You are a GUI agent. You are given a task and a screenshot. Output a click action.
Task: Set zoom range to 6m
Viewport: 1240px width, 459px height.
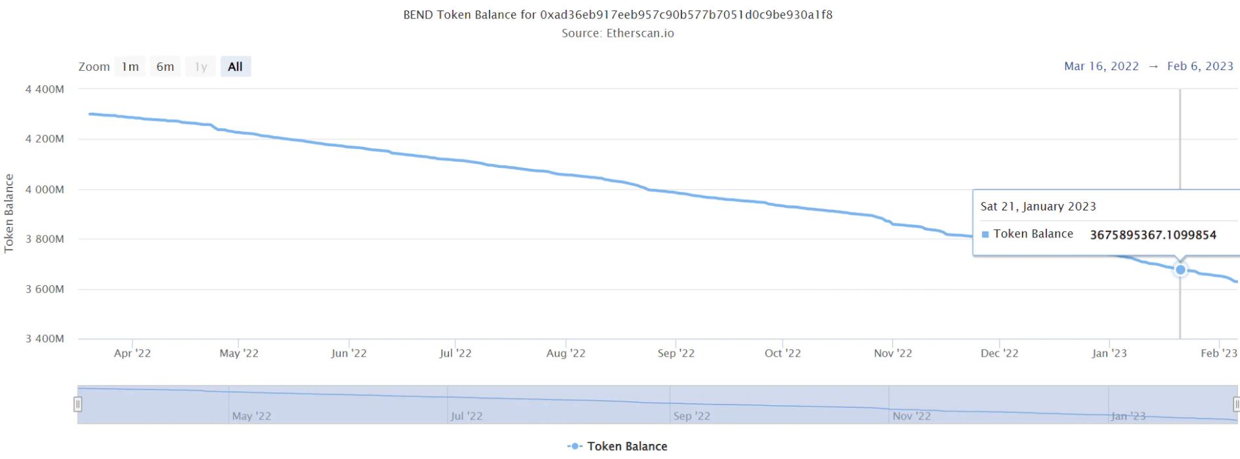(165, 67)
